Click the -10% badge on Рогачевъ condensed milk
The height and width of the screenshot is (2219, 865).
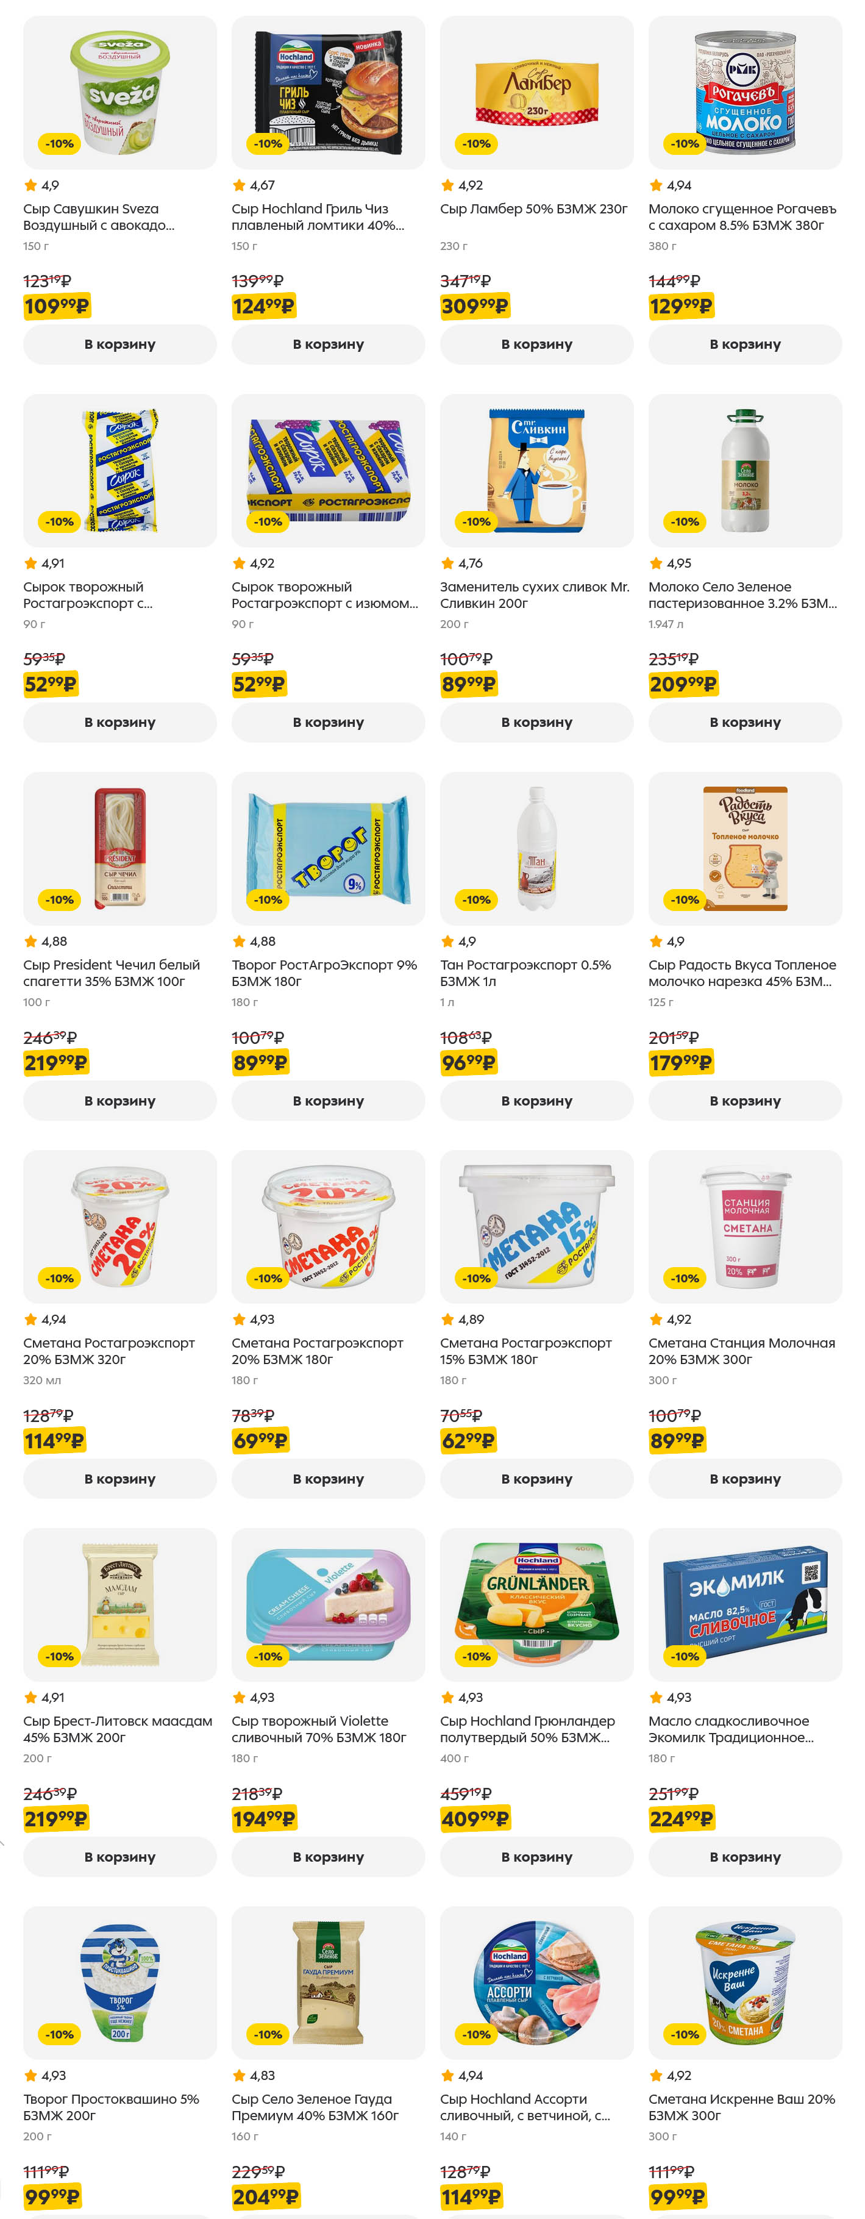[685, 144]
